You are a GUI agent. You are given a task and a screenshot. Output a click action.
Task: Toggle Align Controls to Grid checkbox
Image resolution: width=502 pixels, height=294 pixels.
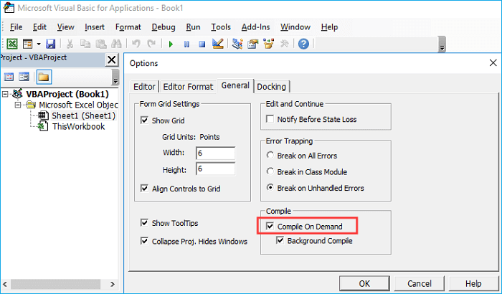(144, 189)
